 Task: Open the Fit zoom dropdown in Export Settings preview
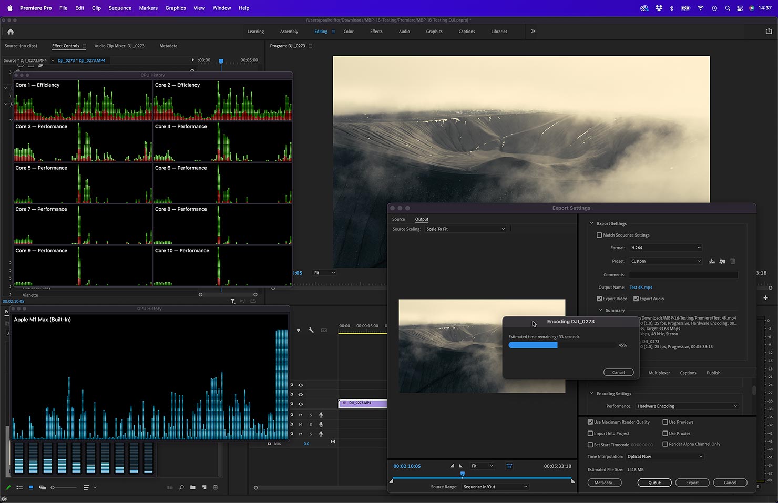tap(482, 466)
